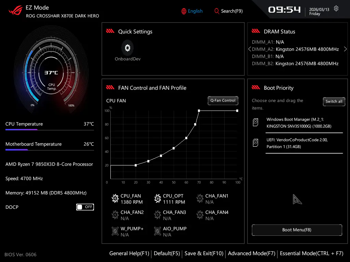This screenshot has width=350, height=262.
Task: Click the fan curve point at 30°C
Action: 148,161
